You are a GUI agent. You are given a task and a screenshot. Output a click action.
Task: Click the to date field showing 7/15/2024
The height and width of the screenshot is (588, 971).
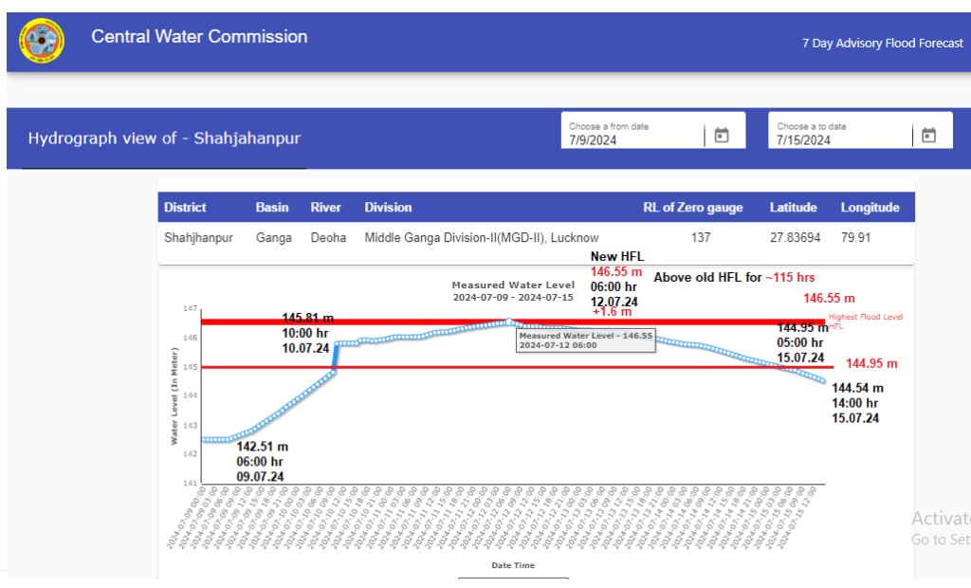pyautogui.click(x=840, y=139)
